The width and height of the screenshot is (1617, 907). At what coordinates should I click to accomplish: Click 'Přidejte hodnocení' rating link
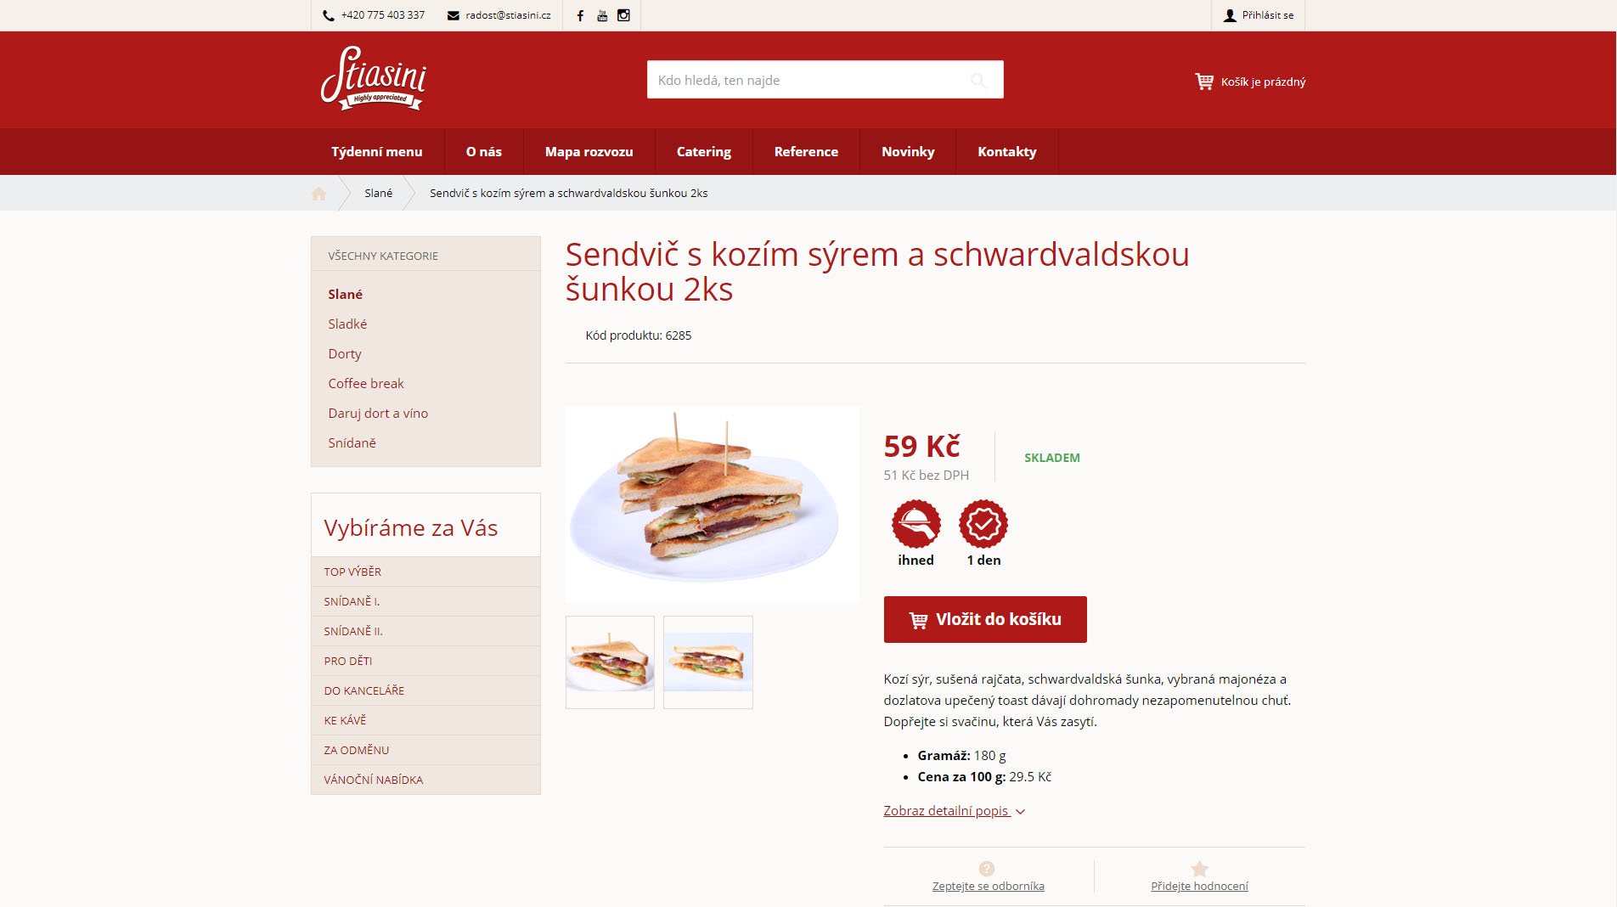coord(1199,886)
